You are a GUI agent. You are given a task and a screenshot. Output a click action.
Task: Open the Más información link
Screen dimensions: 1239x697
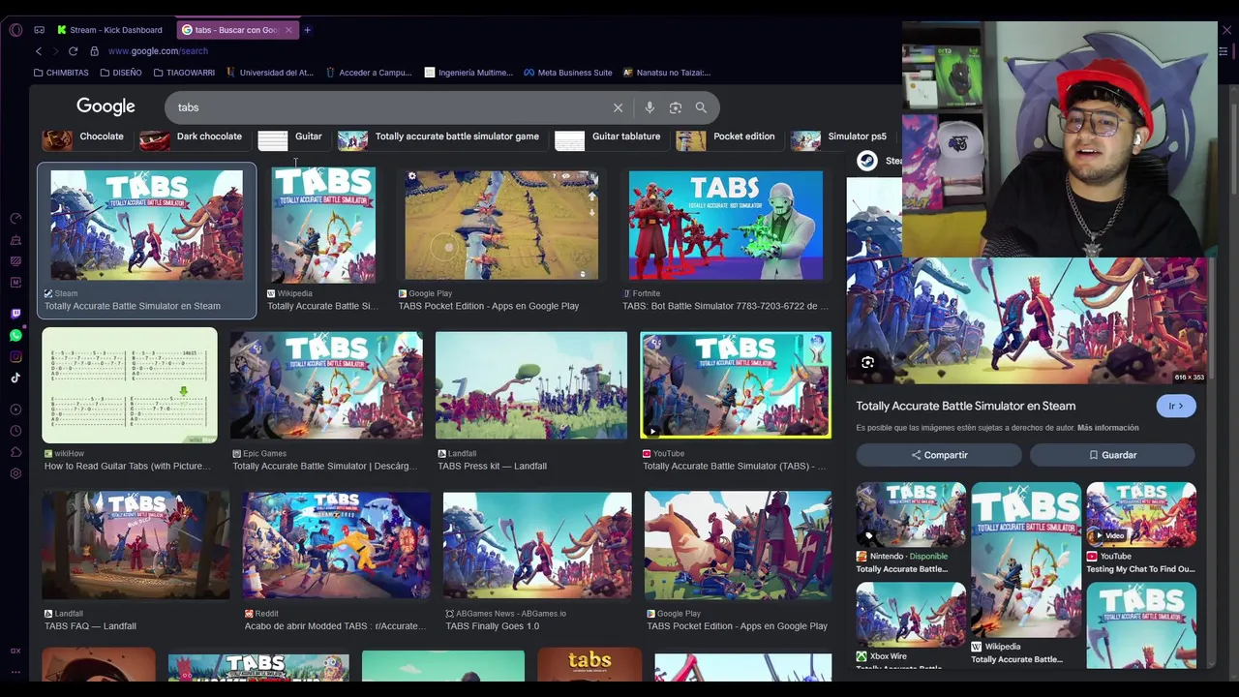point(1107,428)
